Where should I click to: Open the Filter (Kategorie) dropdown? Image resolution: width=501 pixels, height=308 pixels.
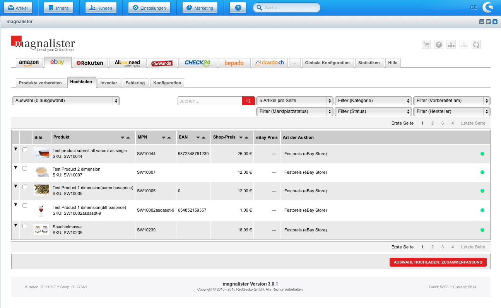click(x=373, y=101)
